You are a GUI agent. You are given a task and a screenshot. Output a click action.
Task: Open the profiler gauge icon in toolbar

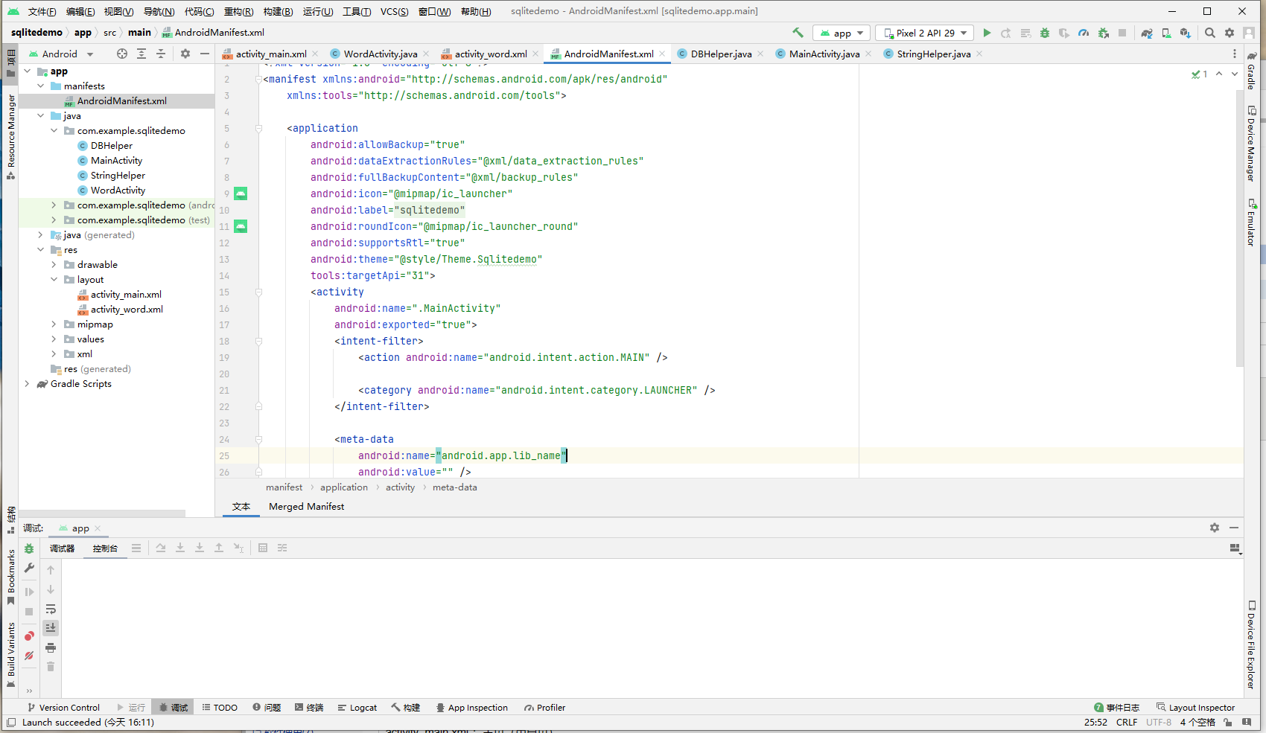click(x=1084, y=33)
